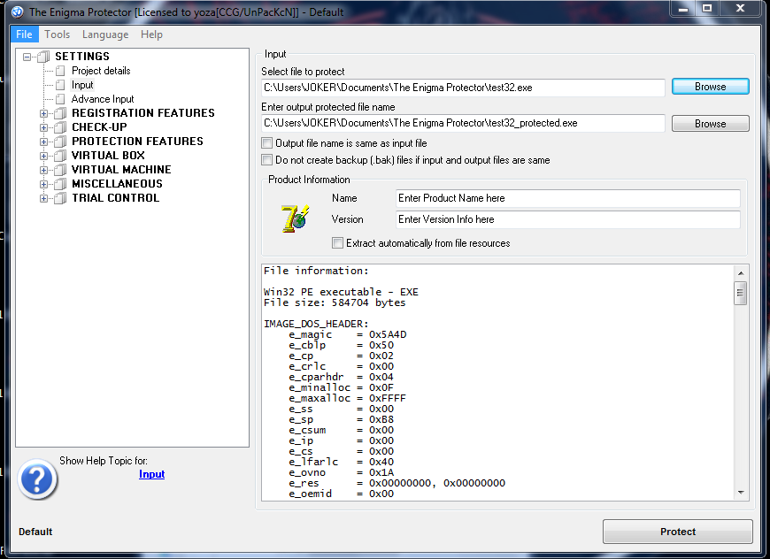Click the MISCELLANEOUS folder icon

pos(60,185)
